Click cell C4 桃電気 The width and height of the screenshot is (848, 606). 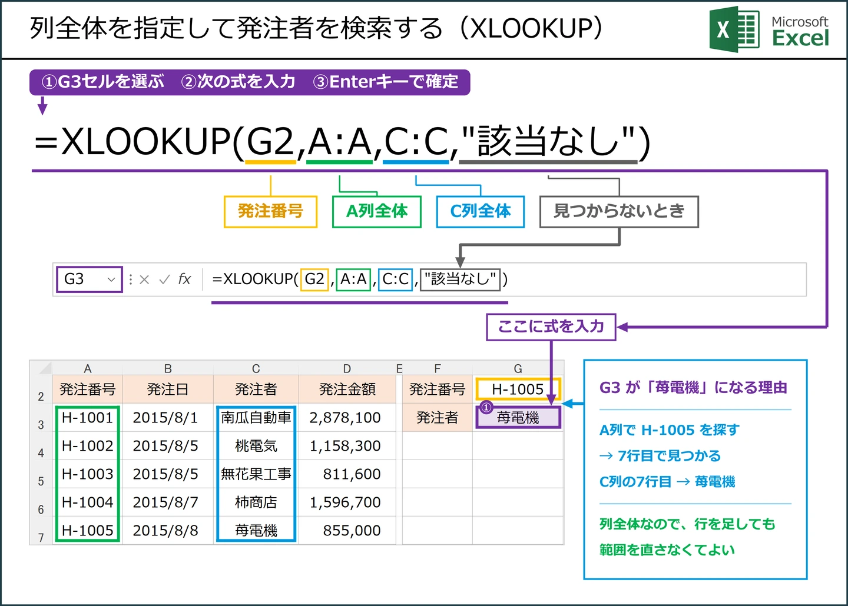tap(256, 446)
